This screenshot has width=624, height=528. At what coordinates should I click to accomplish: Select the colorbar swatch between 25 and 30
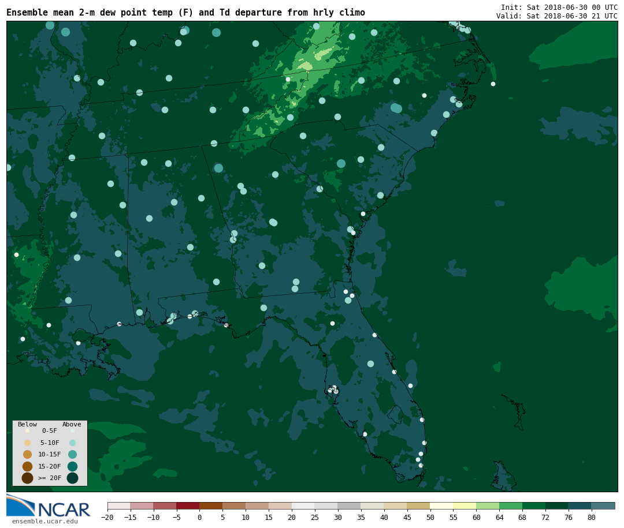tap(326, 505)
